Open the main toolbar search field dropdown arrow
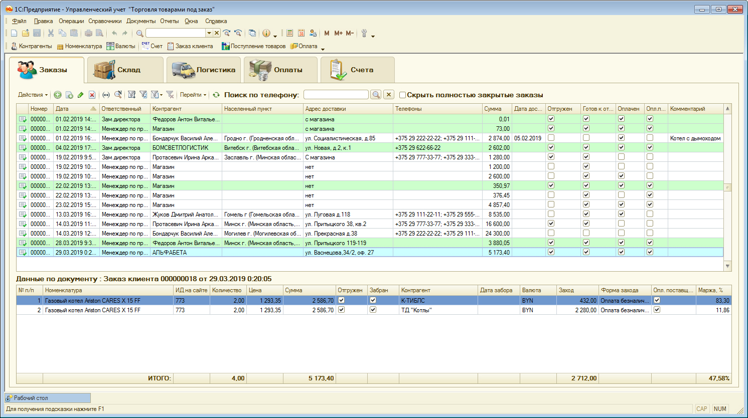This screenshot has height=418, width=748. coord(209,33)
